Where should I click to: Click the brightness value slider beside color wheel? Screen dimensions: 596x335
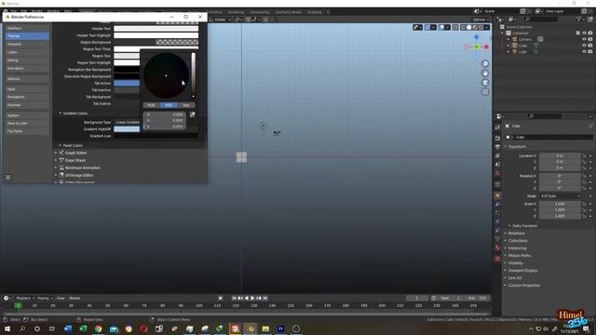click(193, 75)
